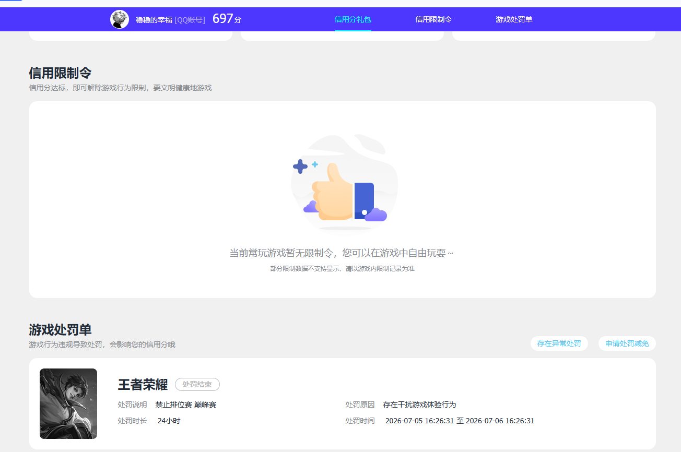Open the 信用分礼包 tab
681x452 pixels.
click(353, 19)
